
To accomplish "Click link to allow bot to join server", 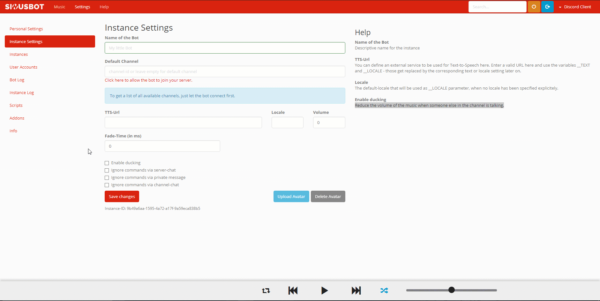I will 148,80.
